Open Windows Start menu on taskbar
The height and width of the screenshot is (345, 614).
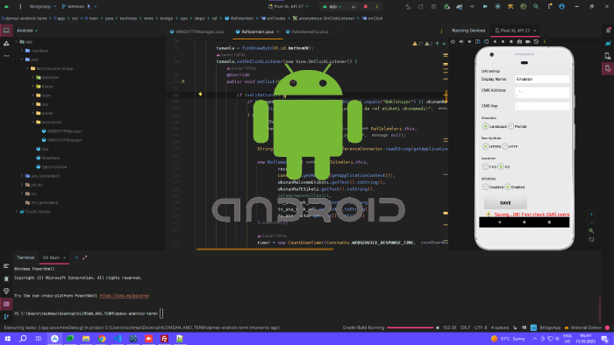tap(7, 338)
